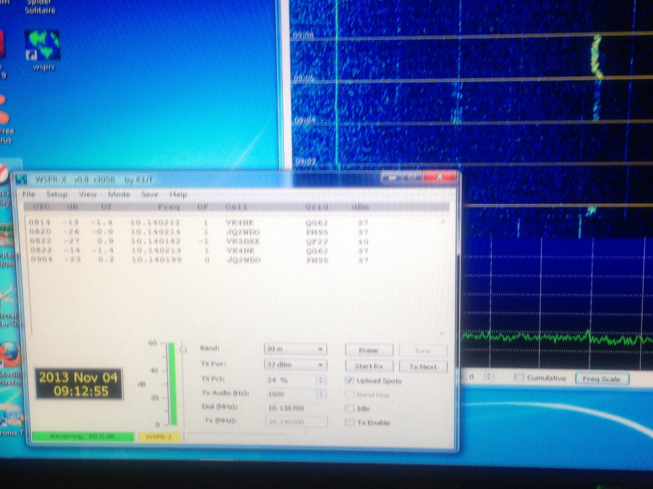This screenshot has height=489, width=653.
Task: Click the dB audio level slider handle
Action: coord(183,349)
